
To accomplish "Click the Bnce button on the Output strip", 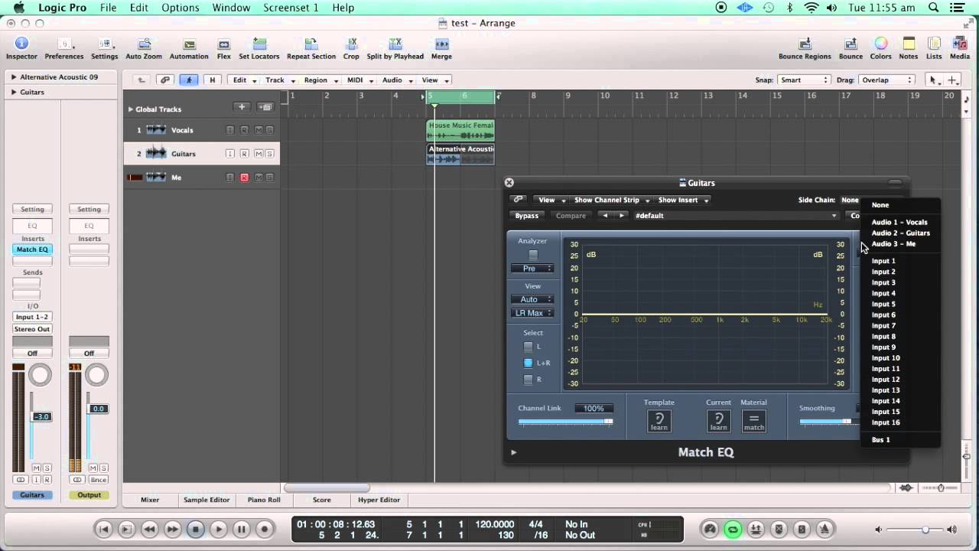I will tap(98, 480).
